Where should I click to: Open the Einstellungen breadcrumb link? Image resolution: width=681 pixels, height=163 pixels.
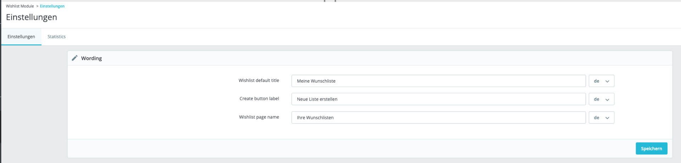pos(52,6)
